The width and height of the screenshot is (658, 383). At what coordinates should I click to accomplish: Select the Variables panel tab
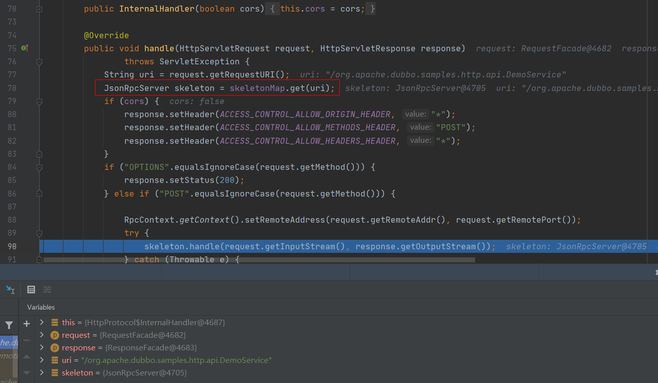pos(41,307)
